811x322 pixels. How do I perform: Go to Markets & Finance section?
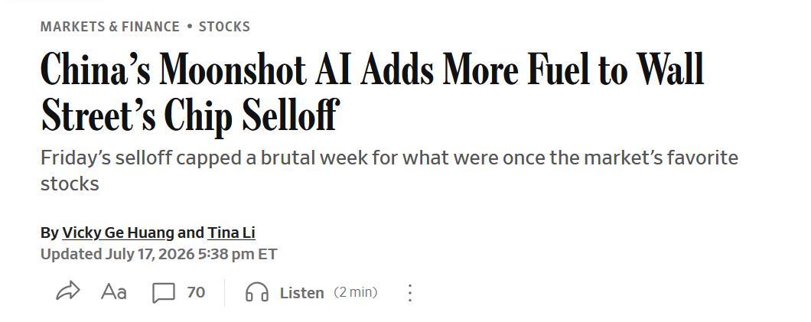pos(110,26)
